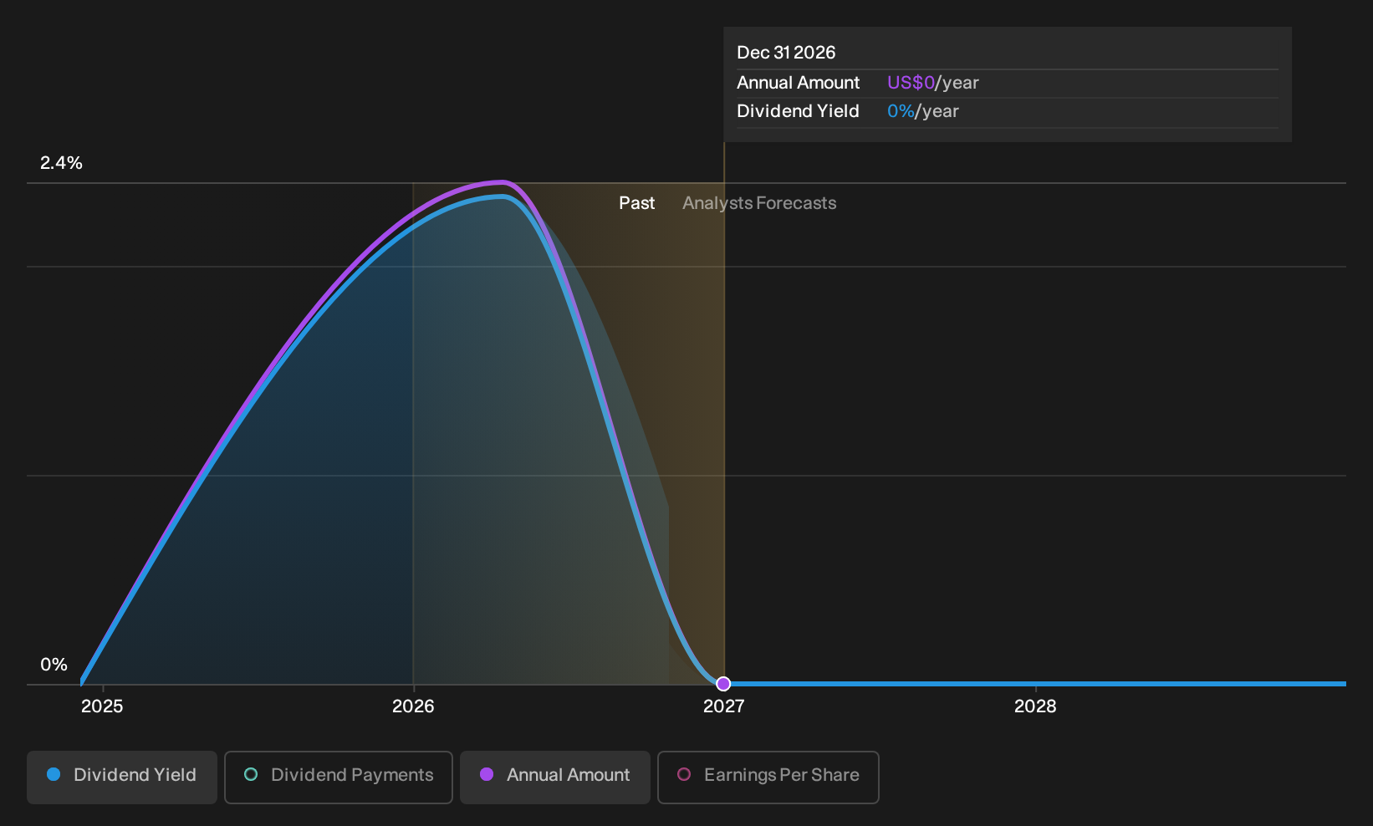The width and height of the screenshot is (1373, 826).
Task: Select the purple data point at 2027
Action: pyautogui.click(x=724, y=684)
